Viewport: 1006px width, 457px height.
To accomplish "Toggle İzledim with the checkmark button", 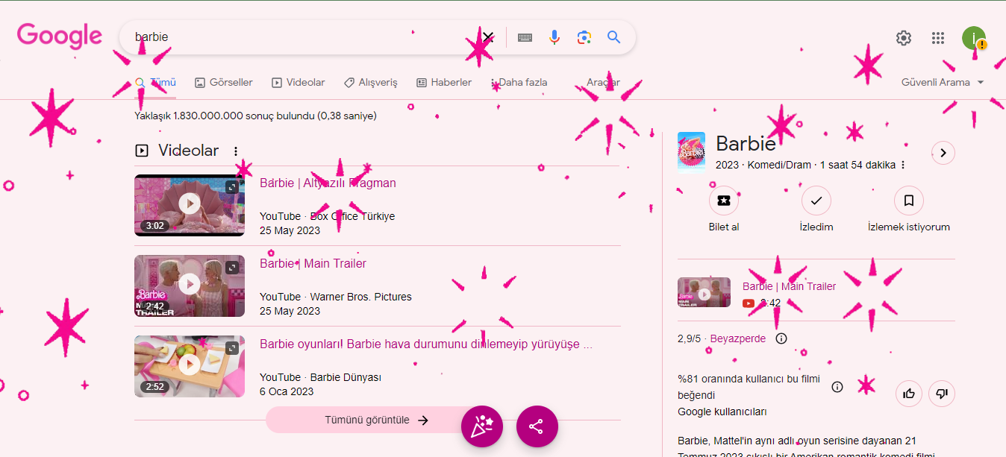I will pyautogui.click(x=816, y=200).
